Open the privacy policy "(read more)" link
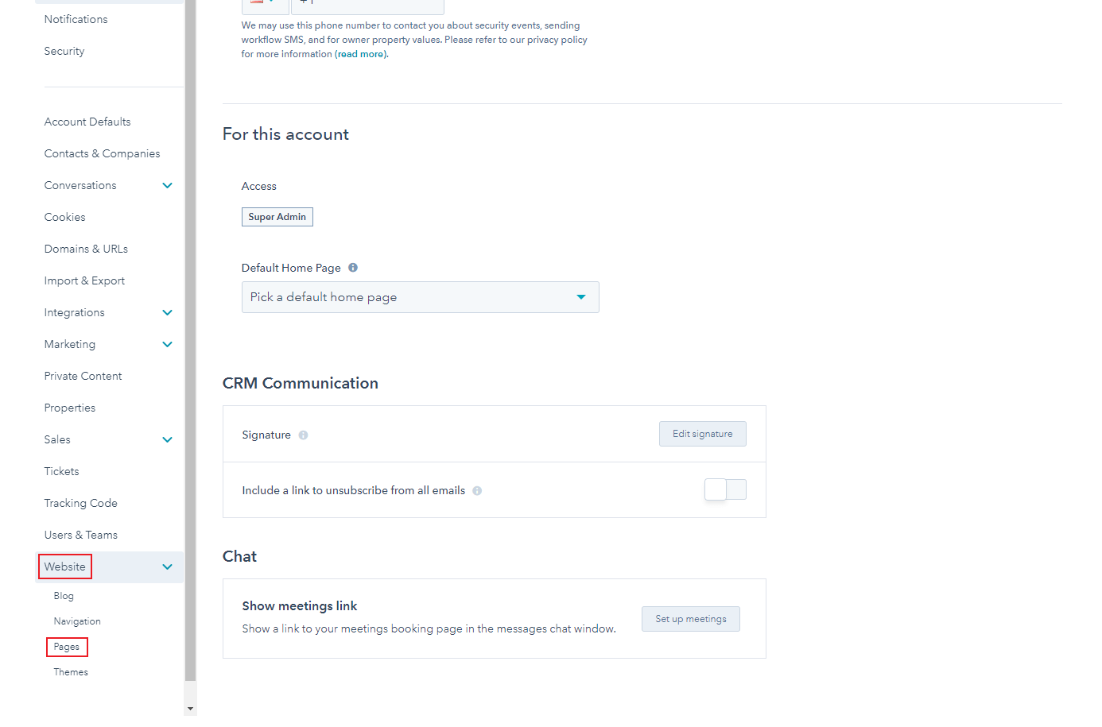This screenshot has height=727, width=1102. (360, 53)
